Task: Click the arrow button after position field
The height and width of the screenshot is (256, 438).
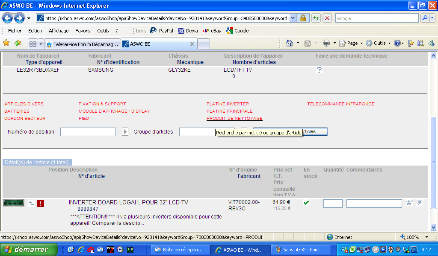Action: (125, 132)
